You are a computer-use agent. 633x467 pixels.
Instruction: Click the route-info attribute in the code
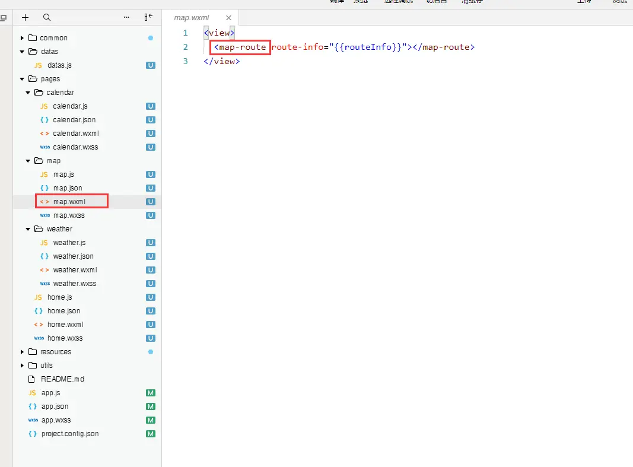pyautogui.click(x=298, y=47)
